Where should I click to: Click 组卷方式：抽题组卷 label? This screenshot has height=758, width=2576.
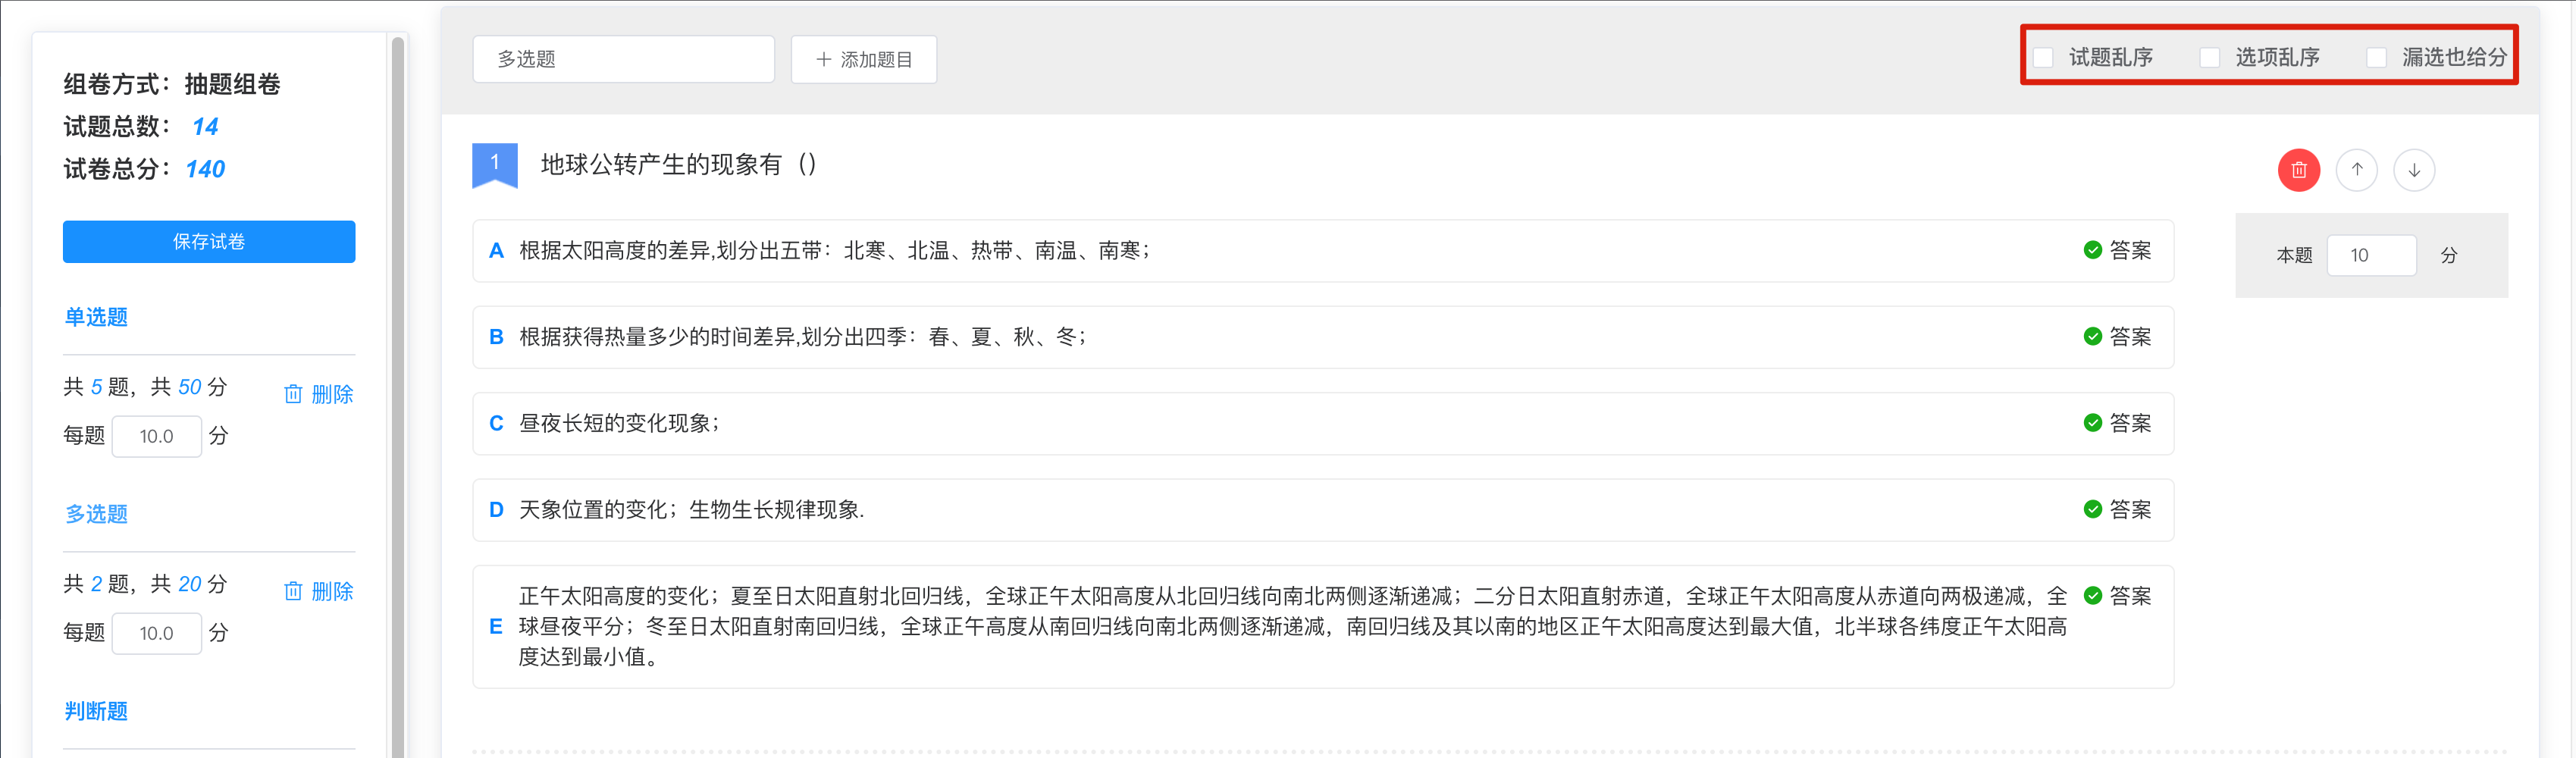(x=172, y=84)
